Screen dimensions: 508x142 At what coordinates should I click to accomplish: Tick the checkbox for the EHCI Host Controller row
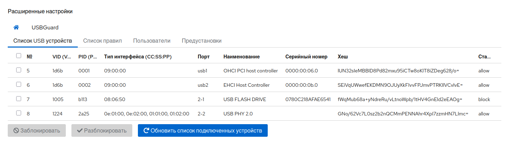point(19,84)
